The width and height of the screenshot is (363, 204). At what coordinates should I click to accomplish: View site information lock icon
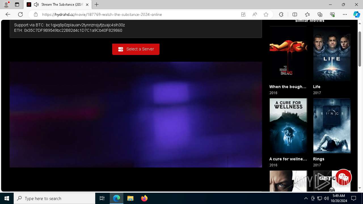[35, 14]
